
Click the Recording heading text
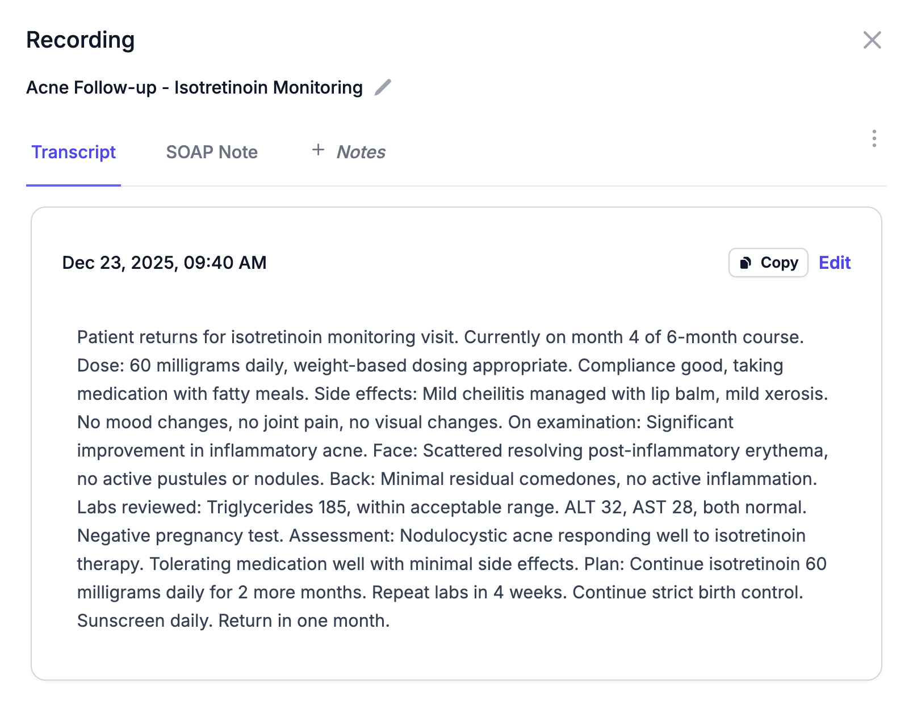point(81,40)
